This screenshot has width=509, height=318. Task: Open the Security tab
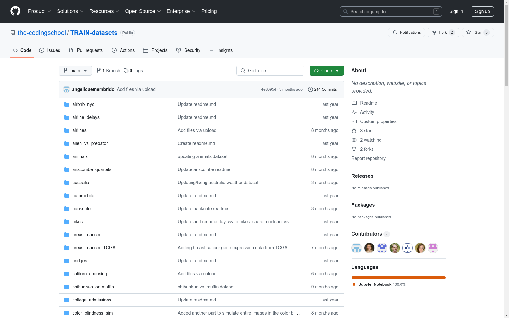pos(188,50)
